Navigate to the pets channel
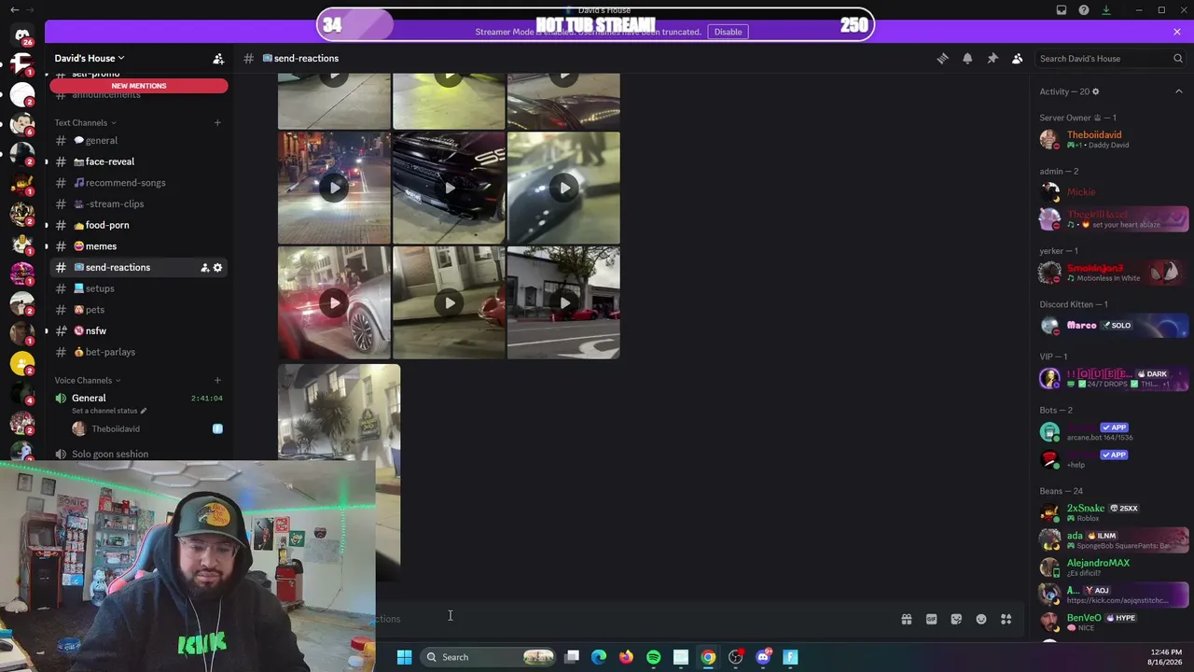The image size is (1194, 672). pyautogui.click(x=139, y=310)
